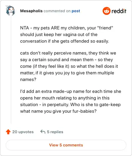Collapse thread using vertical comment line
Screen dimensions: 132x156
(11, 70)
